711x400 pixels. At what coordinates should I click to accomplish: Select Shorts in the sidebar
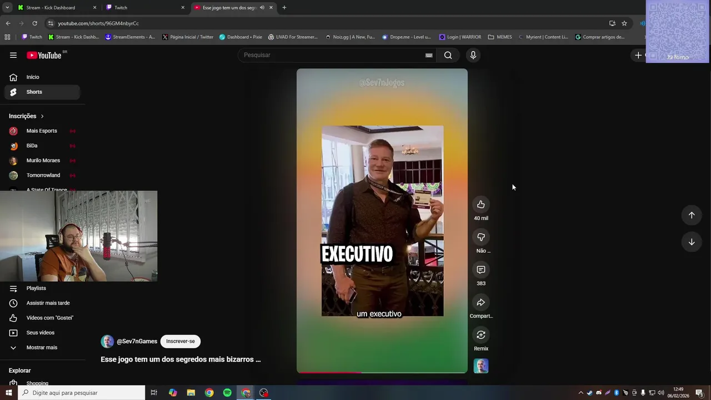tap(42, 92)
